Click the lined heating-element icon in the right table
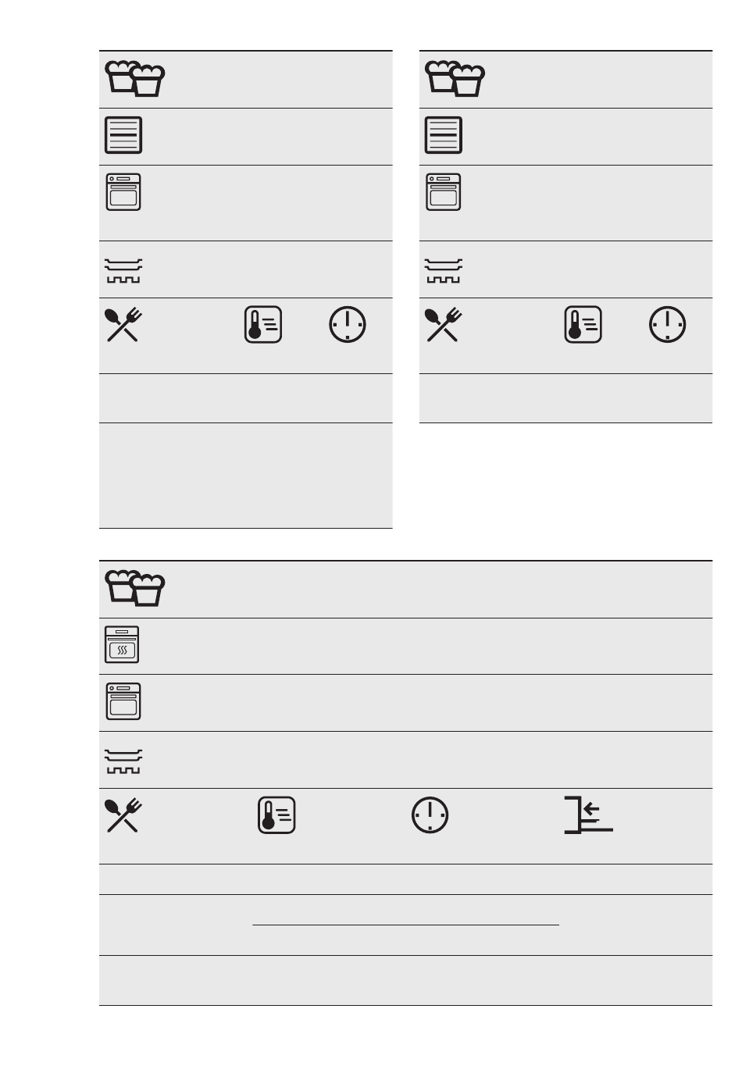The image size is (742, 1073). pos(444,135)
